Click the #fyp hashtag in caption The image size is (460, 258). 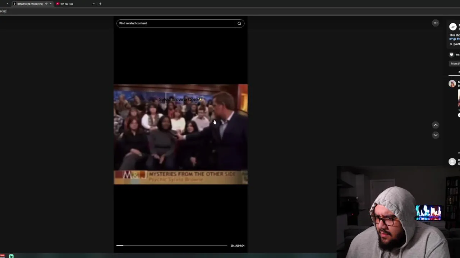point(452,39)
